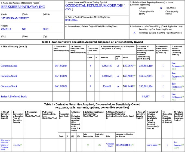The height and width of the screenshot is (152, 185).
Task: Select the 3555 FARNAM STREET address text
Action: [15, 18]
